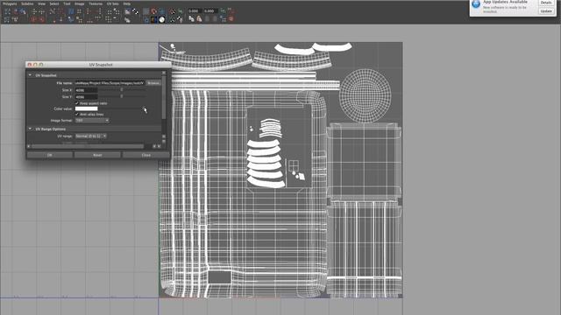Open the UV Sets menu
This screenshot has width=561, height=315.
tap(113, 3)
